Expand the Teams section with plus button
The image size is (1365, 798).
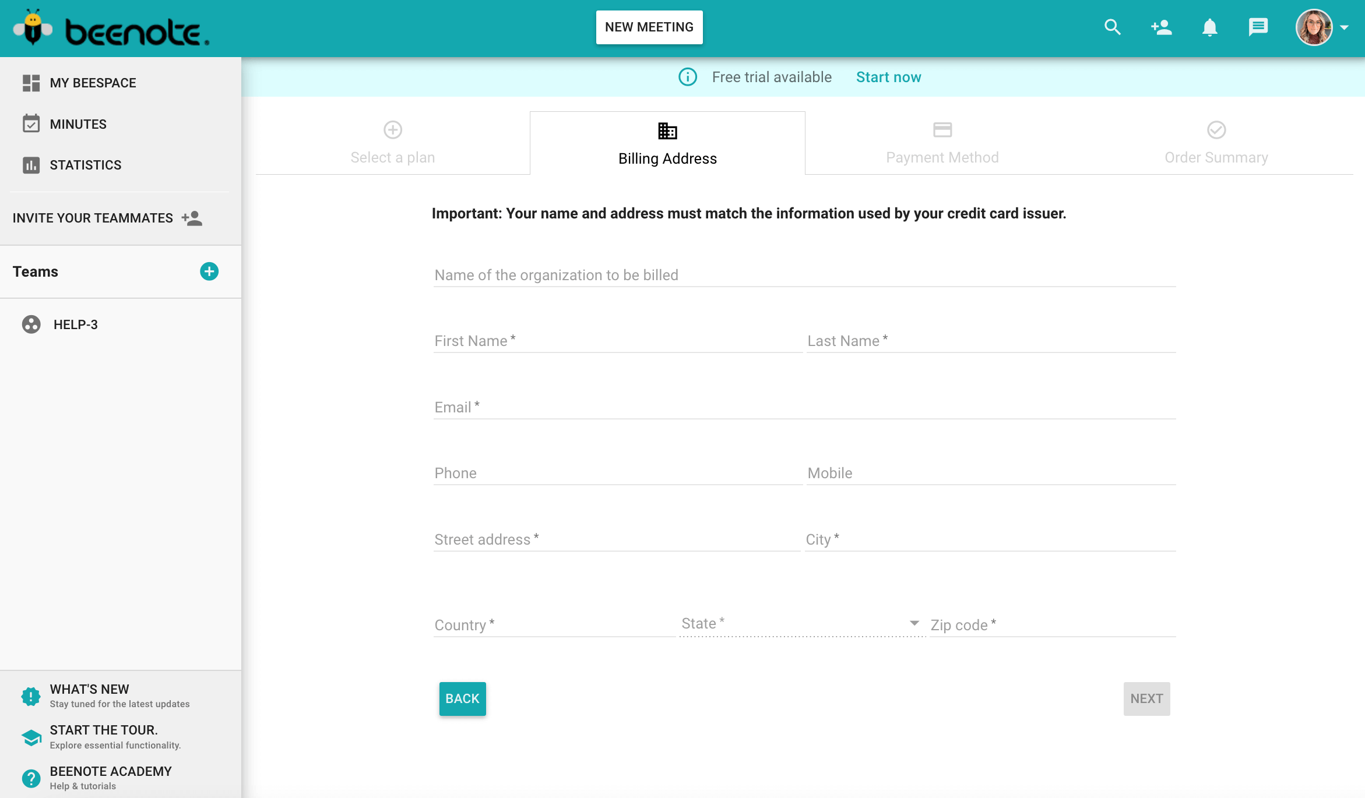pyautogui.click(x=209, y=271)
